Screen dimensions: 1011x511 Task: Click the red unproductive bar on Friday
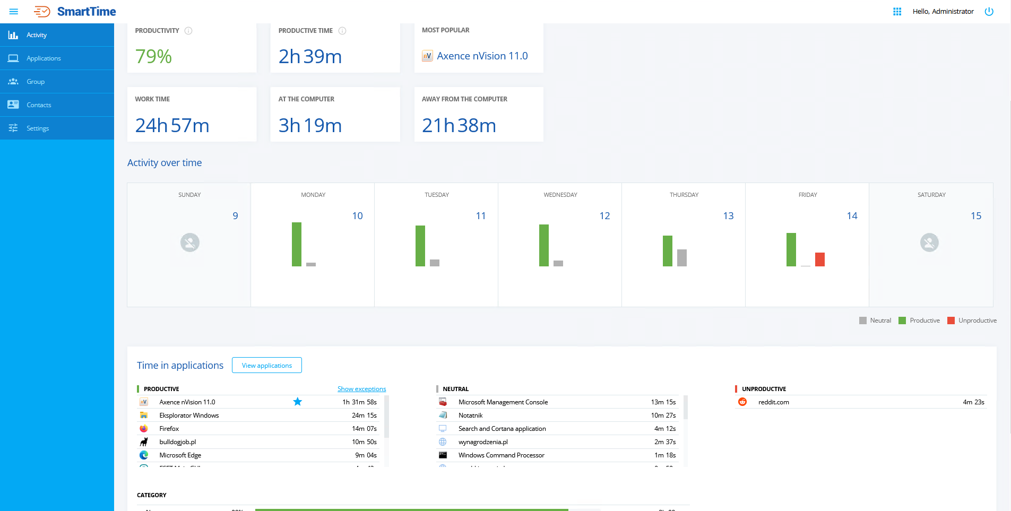pyautogui.click(x=819, y=259)
